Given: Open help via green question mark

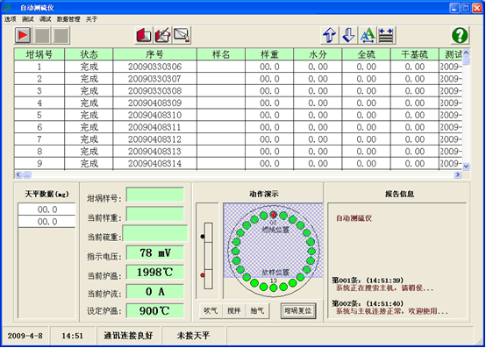Looking at the screenshot, I should click(x=460, y=35).
